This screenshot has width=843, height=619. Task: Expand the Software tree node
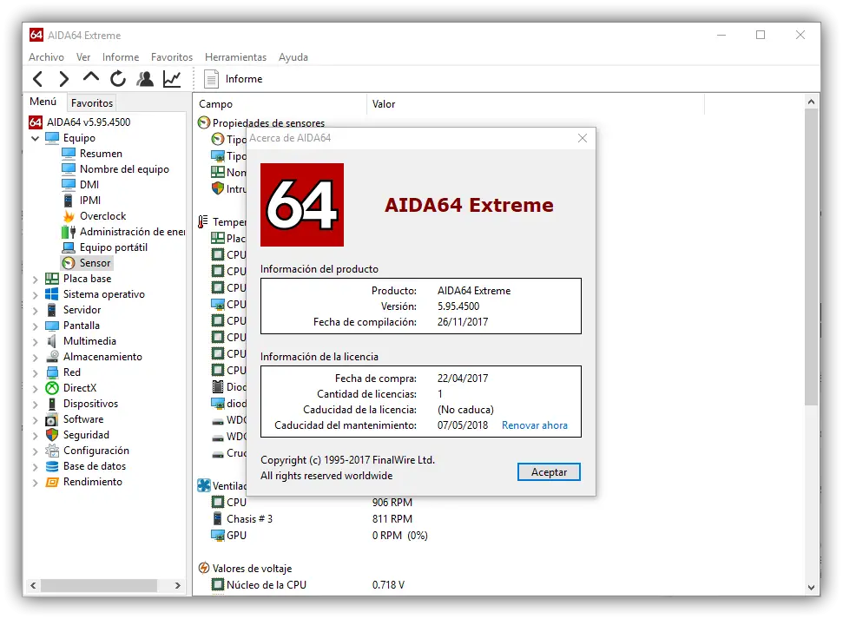(36, 419)
